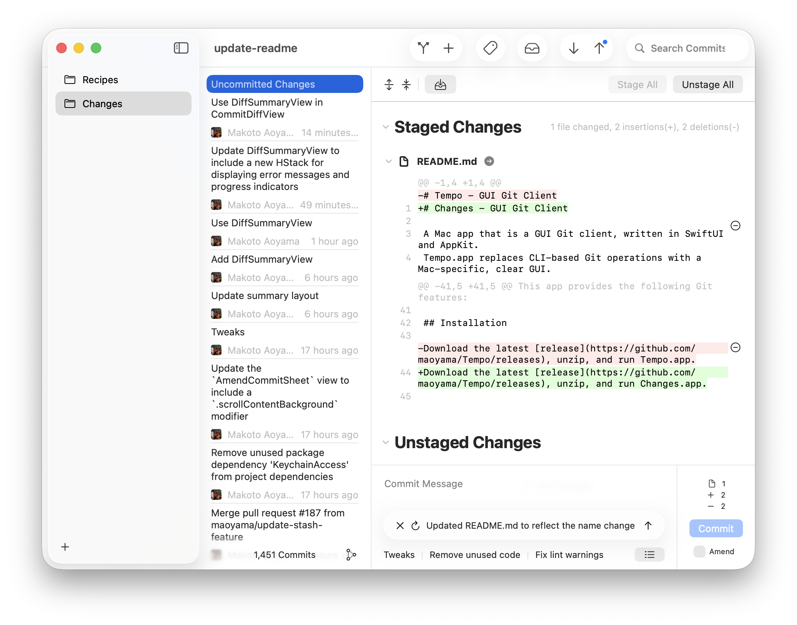Regenerate the suggested commit message
The height and width of the screenshot is (625, 797).
coord(415,526)
